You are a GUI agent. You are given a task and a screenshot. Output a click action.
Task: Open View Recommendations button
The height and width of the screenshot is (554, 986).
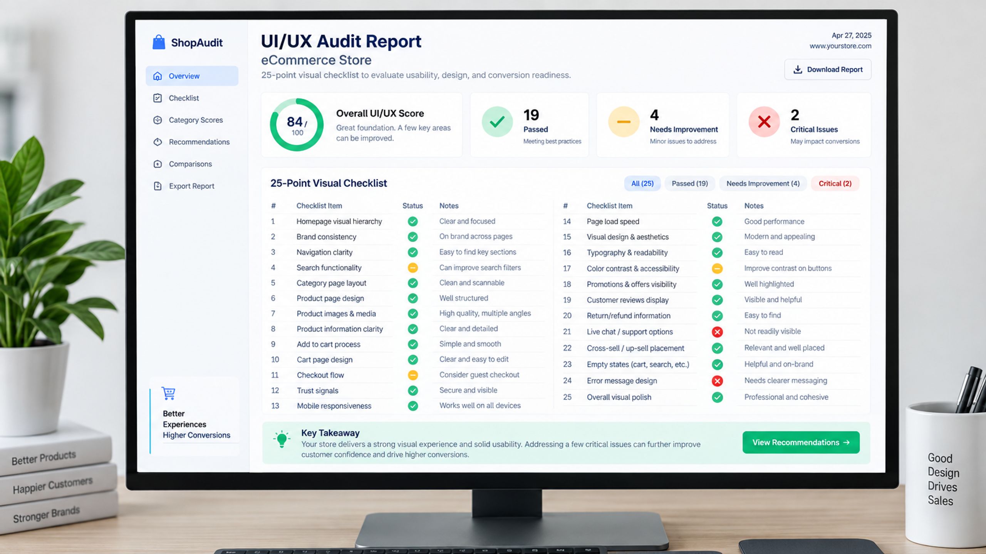[801, 442]
